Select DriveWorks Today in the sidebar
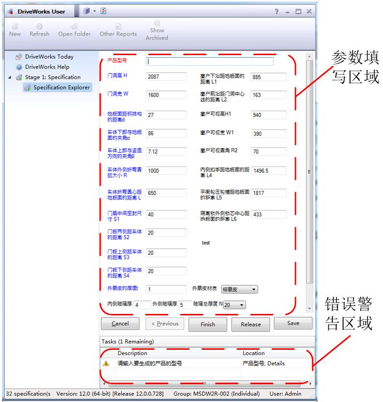This screenshot has width=383, height=402. click(49, 57)
